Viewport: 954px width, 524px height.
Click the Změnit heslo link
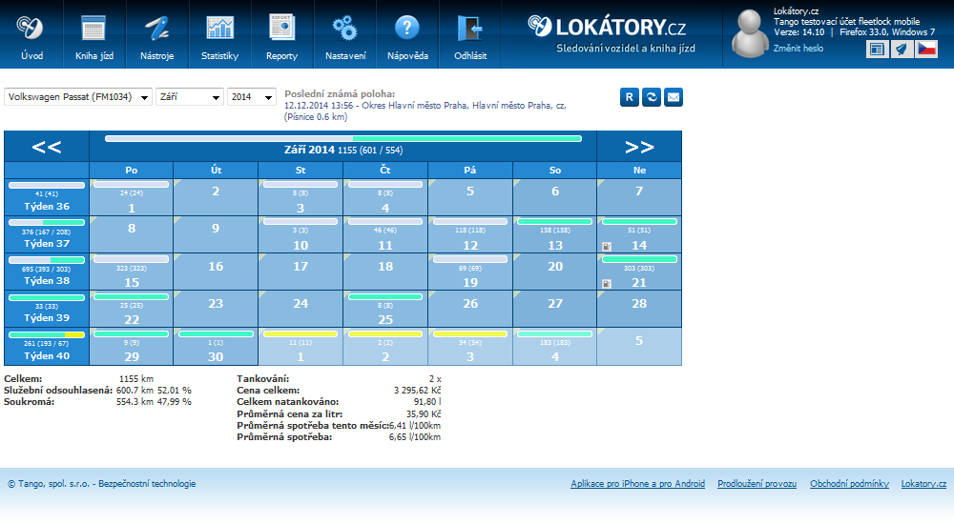(x=798, y=48)
